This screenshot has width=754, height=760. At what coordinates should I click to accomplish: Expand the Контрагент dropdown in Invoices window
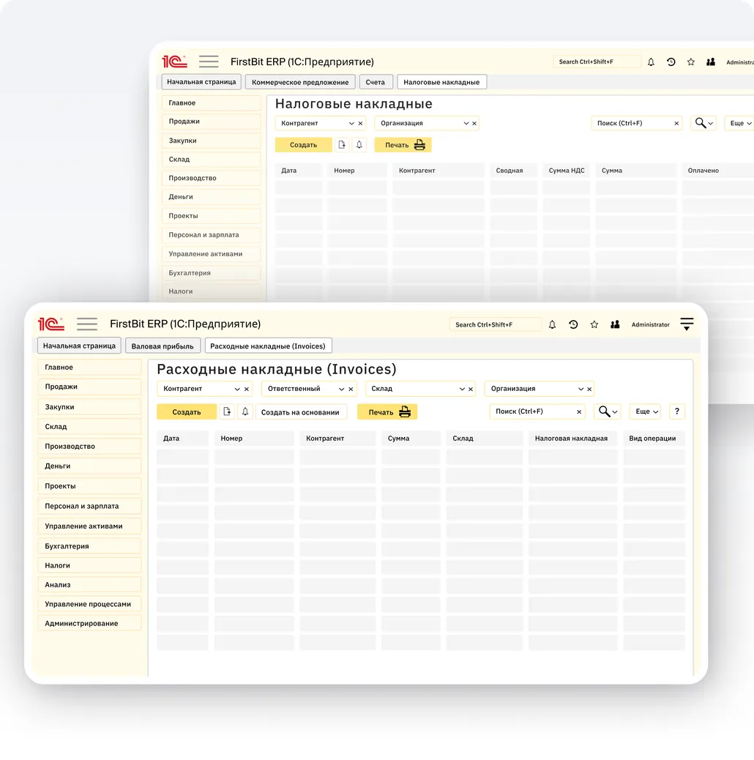pos(237,390)
